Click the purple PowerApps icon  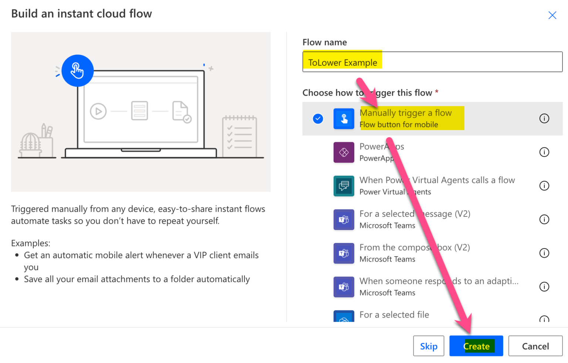click(344, 152)
